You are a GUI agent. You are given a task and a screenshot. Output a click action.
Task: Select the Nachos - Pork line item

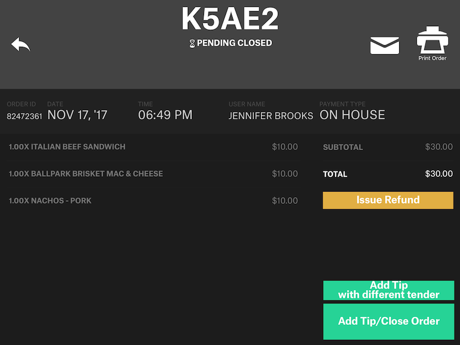(50, 201)
